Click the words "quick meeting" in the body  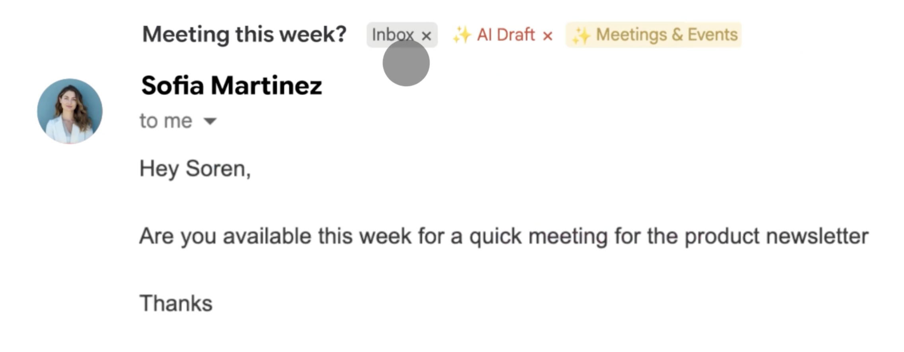538,236
